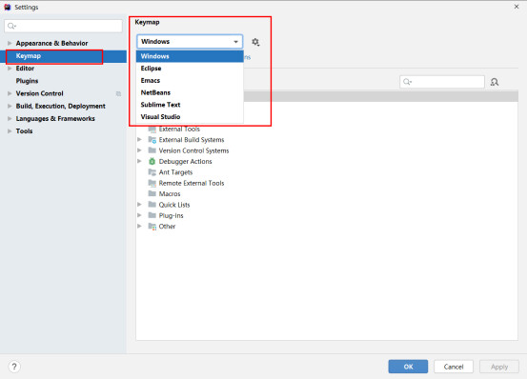Select Languages & Frameworks in sidebar
This screenshot has height=379, width=527.
coord(63,118)
